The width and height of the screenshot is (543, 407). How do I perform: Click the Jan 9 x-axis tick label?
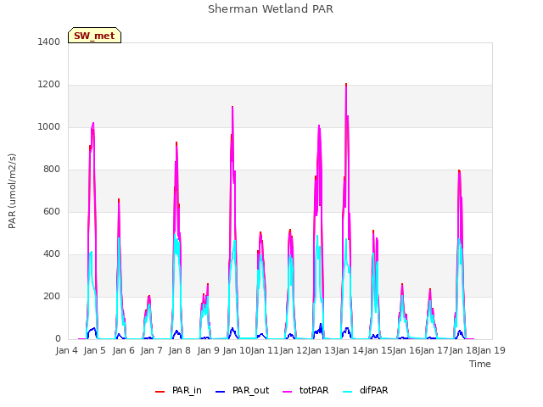click(x=208, y=350)
